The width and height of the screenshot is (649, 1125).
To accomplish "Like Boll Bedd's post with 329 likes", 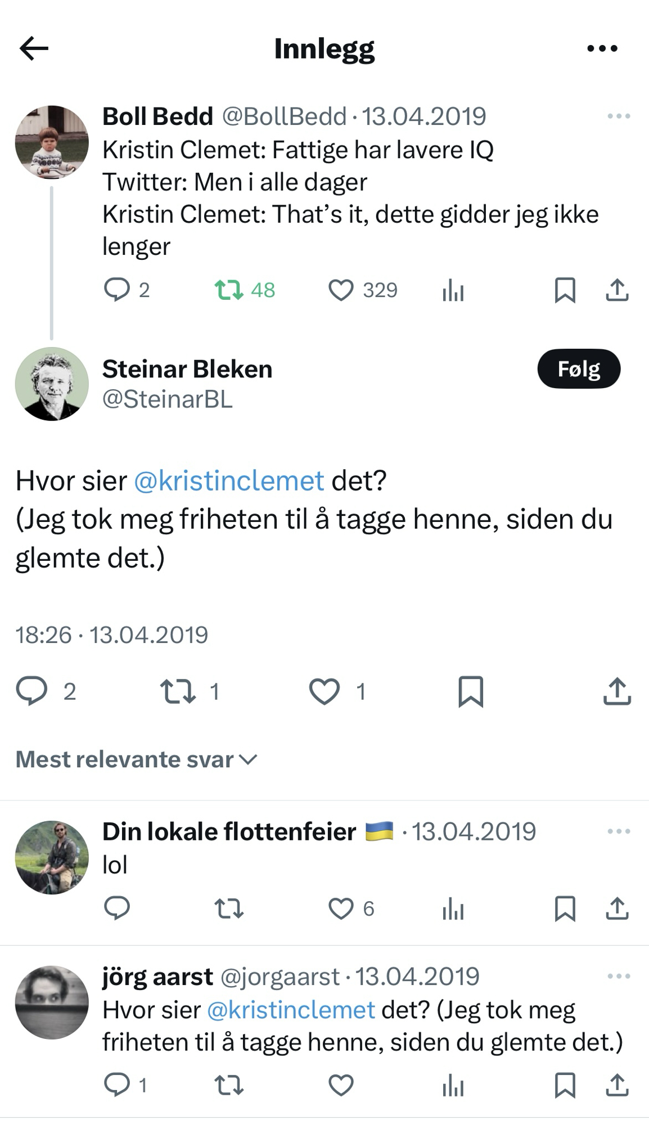I will 341,290.
